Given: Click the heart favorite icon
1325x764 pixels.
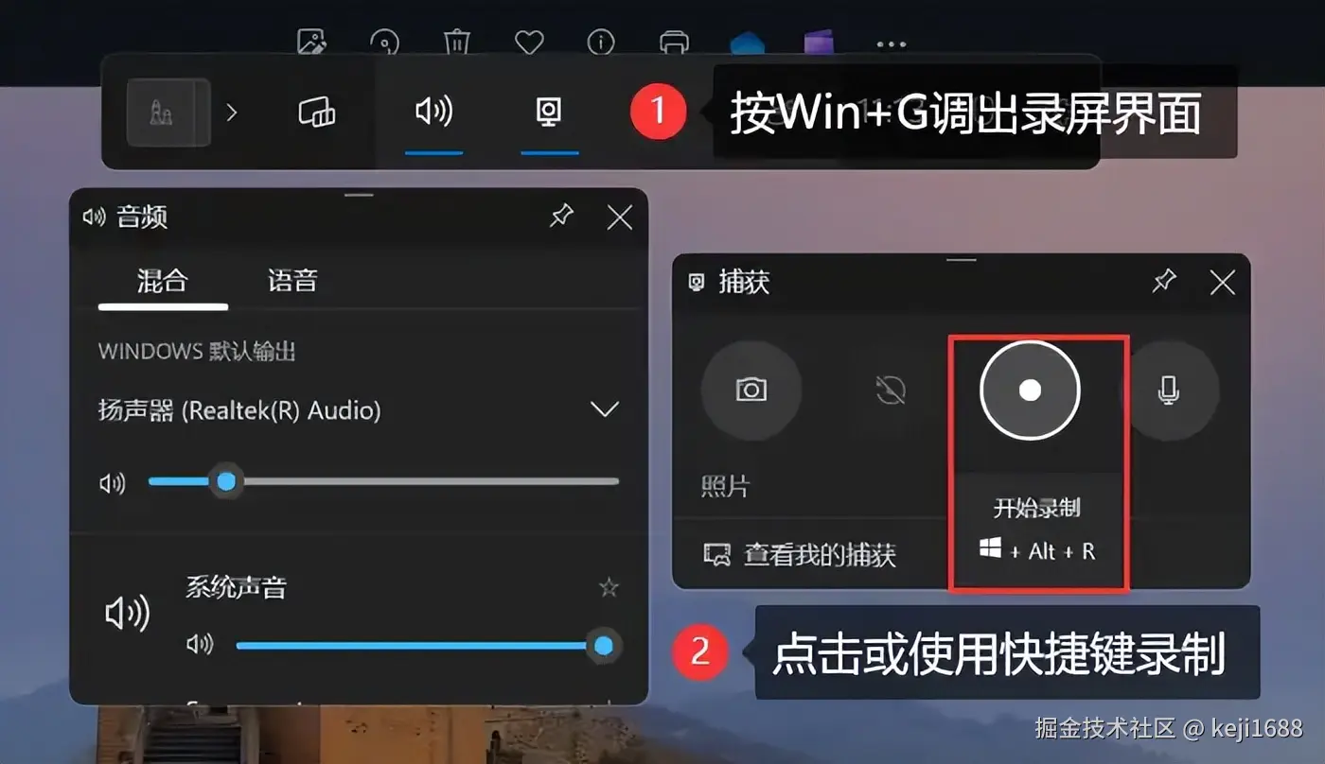Looking at the screenshot, I should (529, 43).
